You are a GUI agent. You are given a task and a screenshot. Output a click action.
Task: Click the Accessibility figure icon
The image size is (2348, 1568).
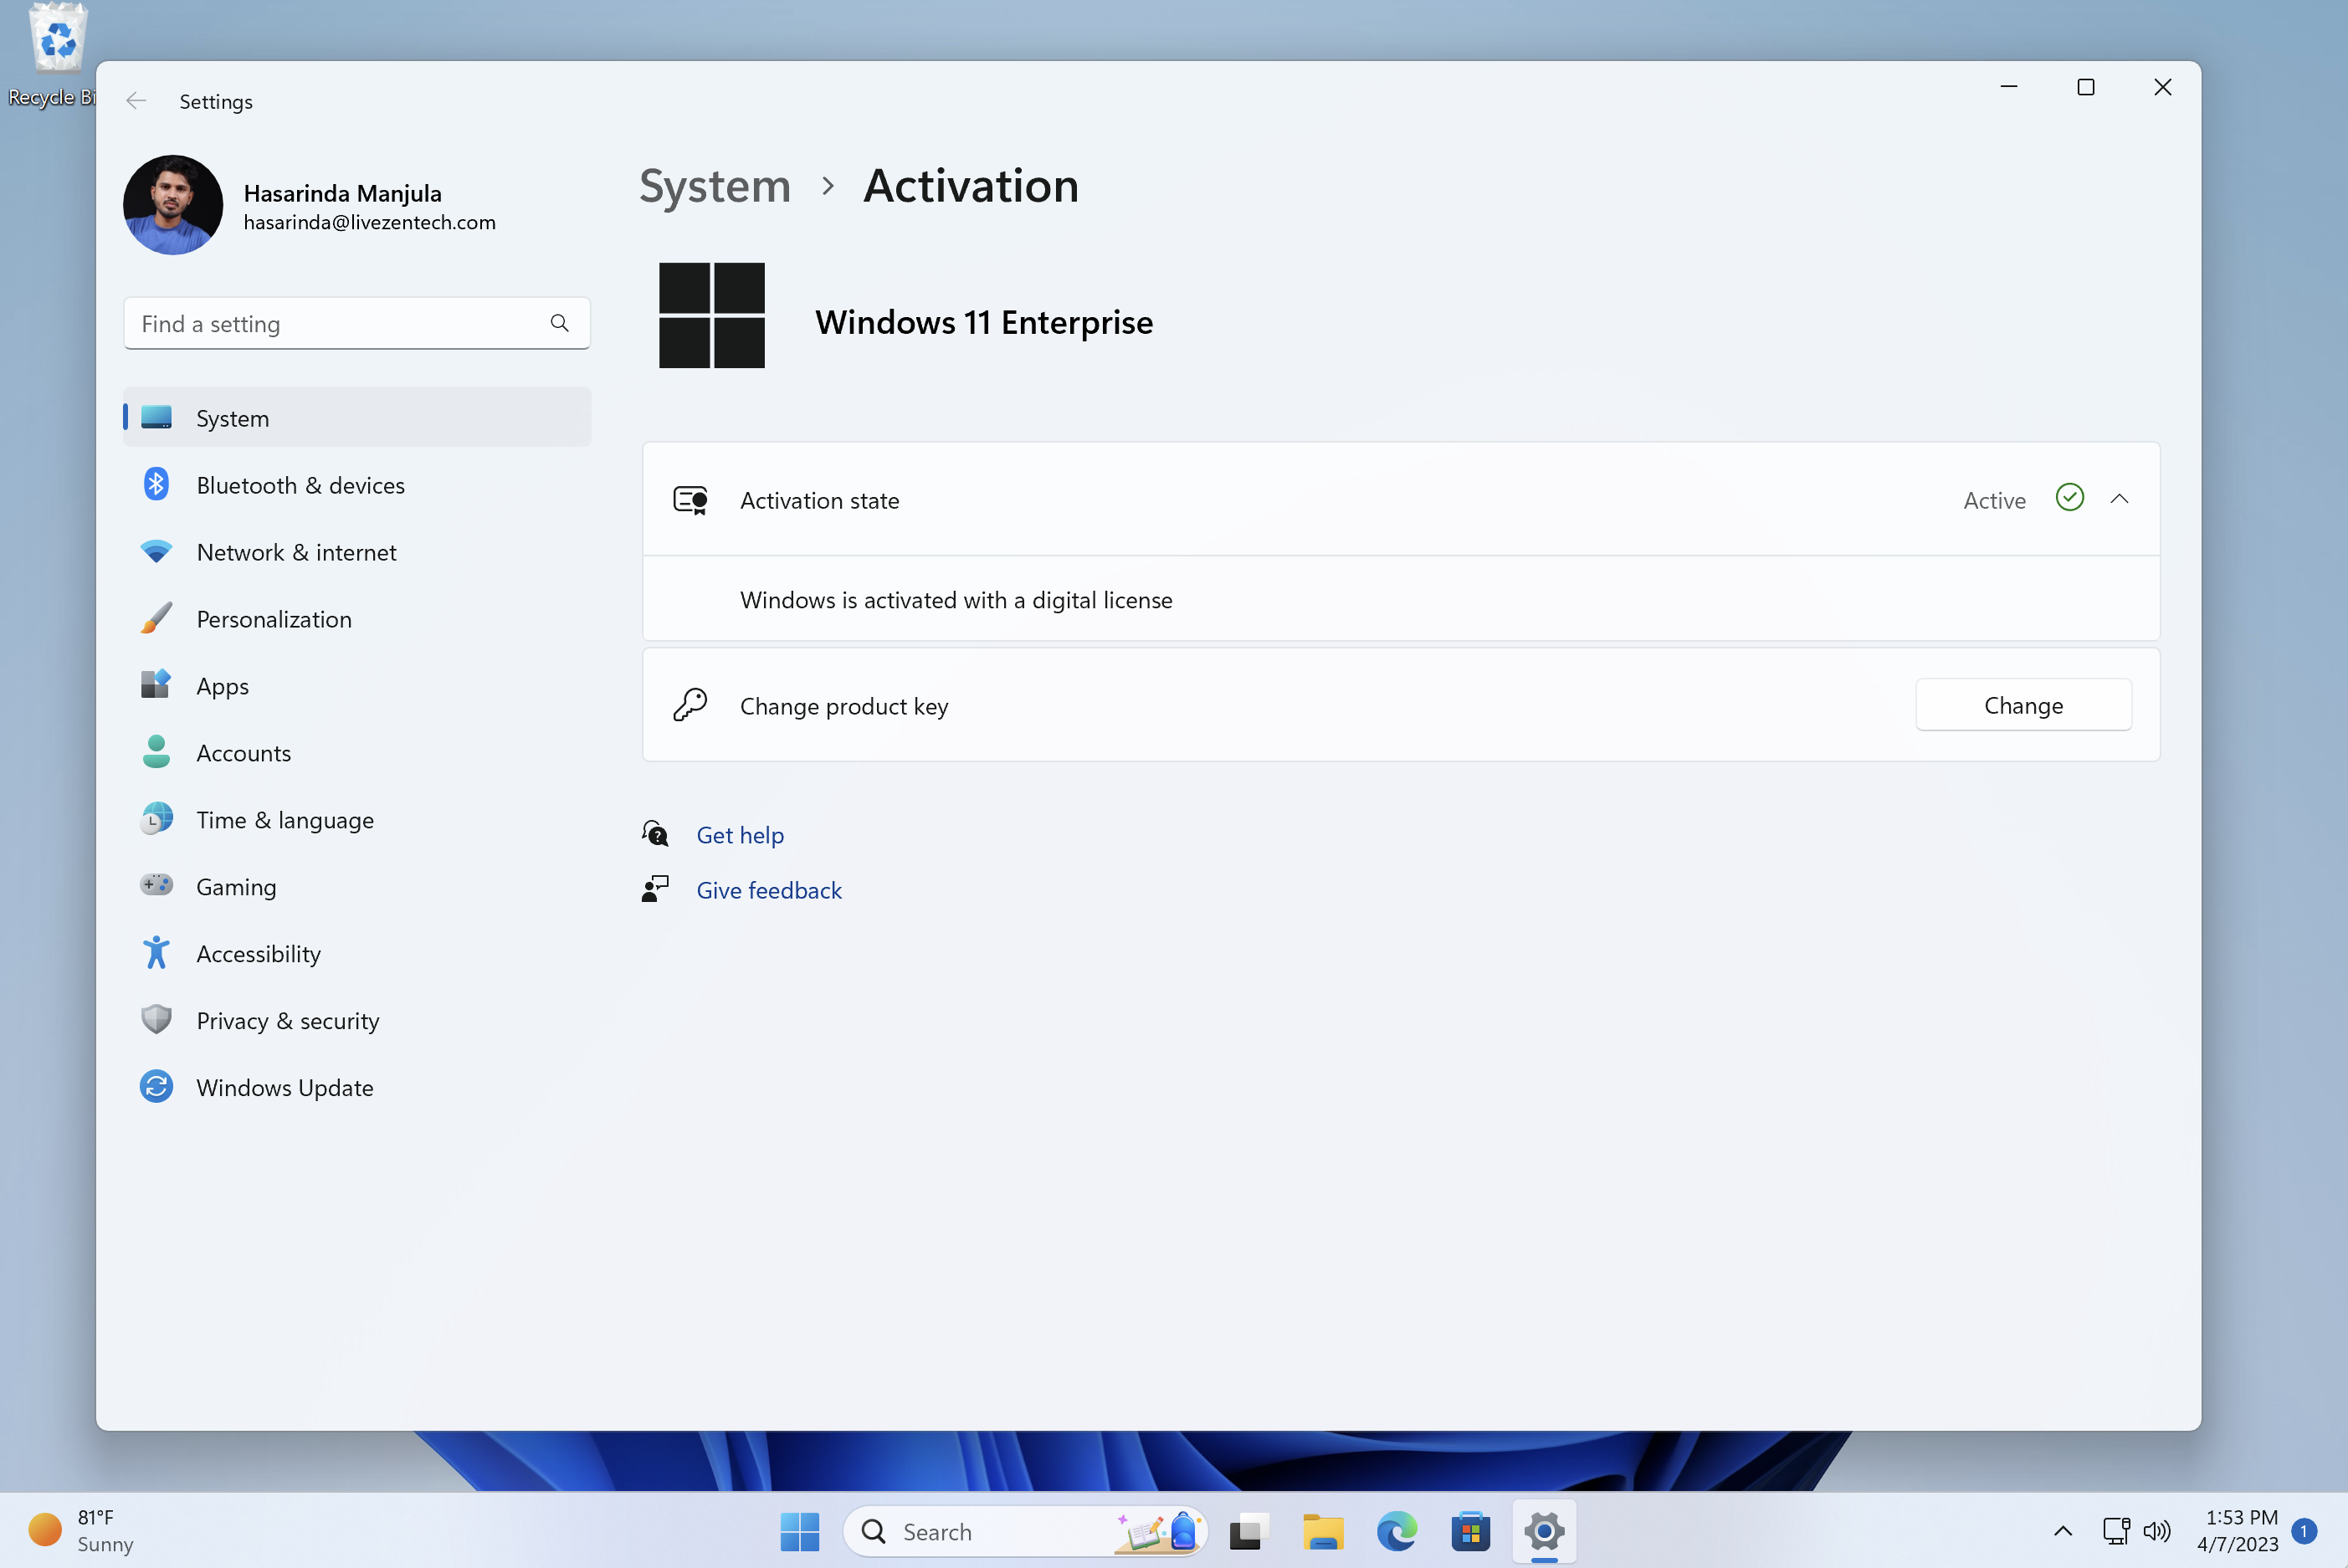coord(156,953)
